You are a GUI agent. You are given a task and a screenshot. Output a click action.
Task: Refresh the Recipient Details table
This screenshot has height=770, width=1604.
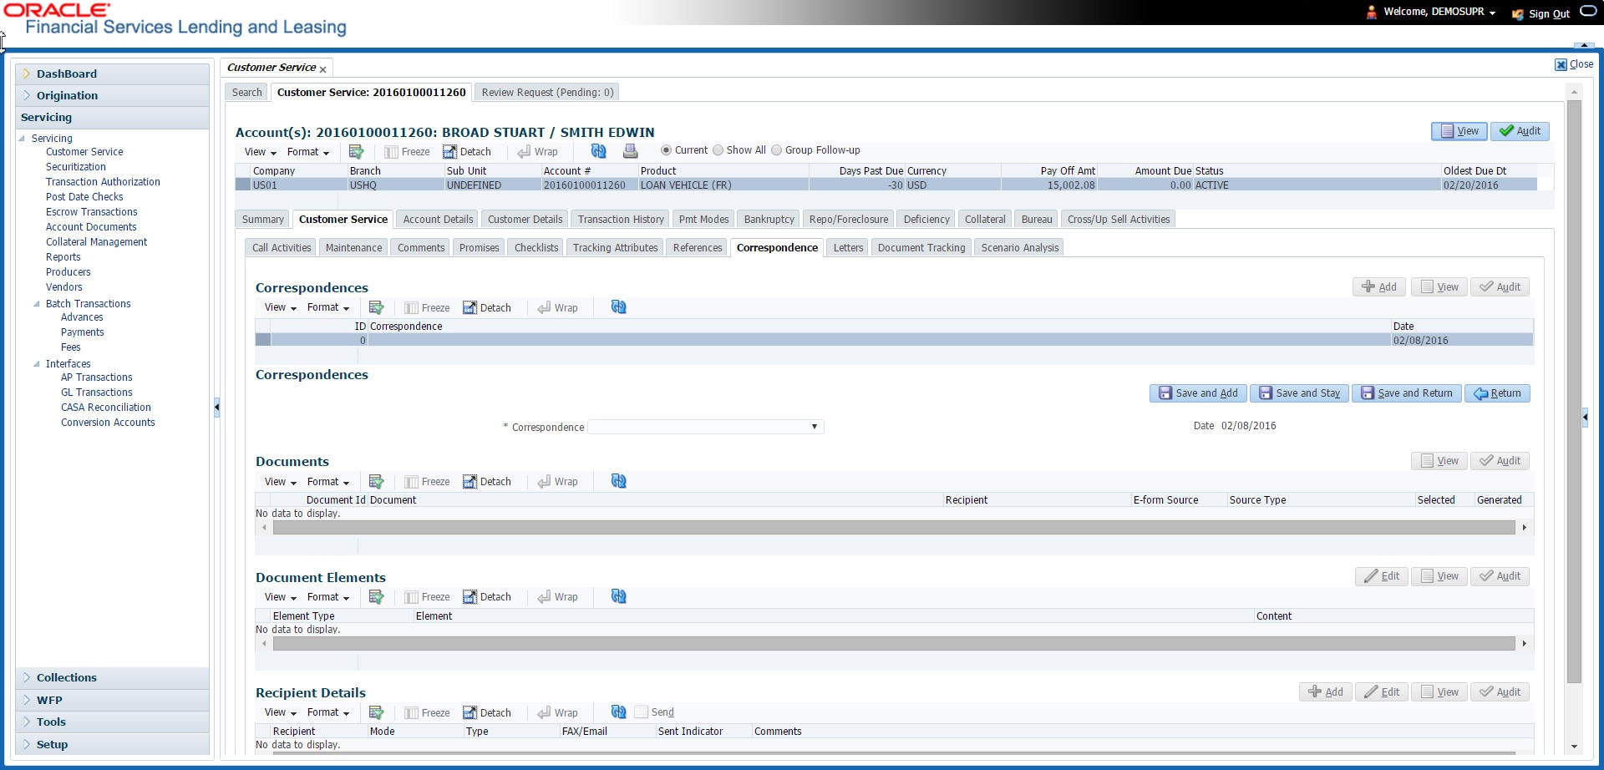click(619, 712)
